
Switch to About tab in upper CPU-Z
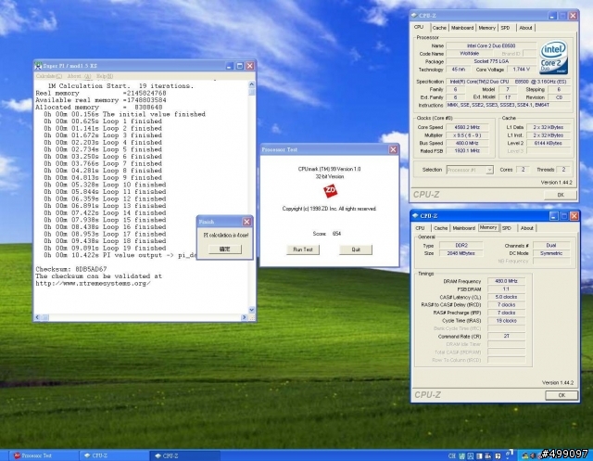(x=525, y=28)
